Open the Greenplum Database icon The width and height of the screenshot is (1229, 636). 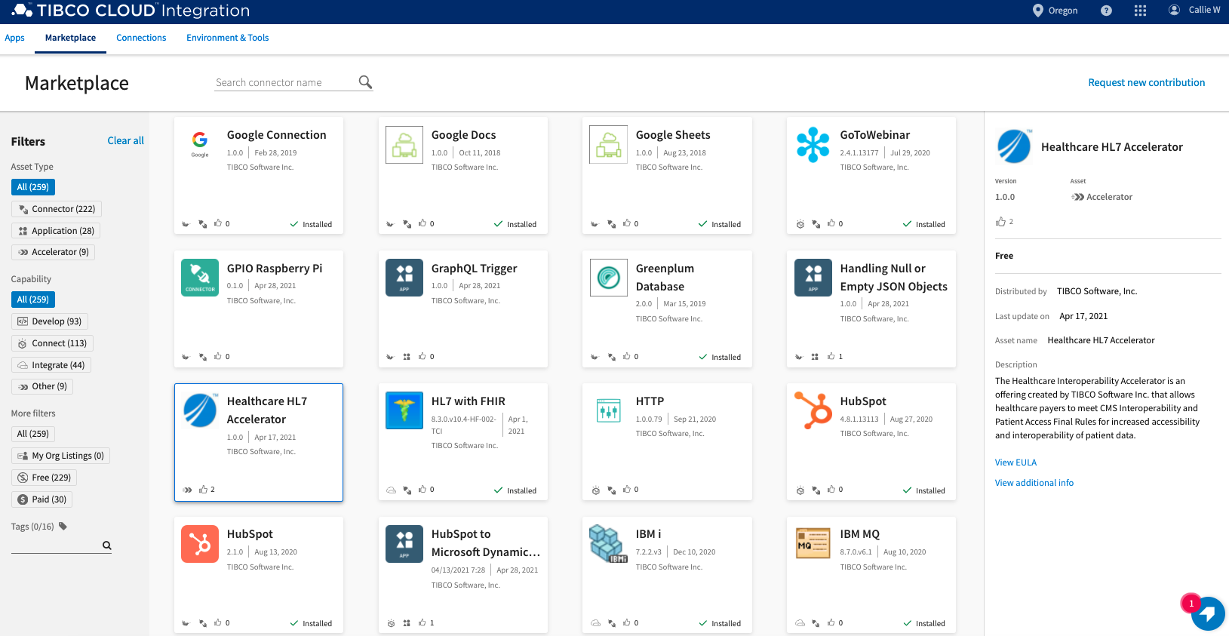[x=609, y=278]
